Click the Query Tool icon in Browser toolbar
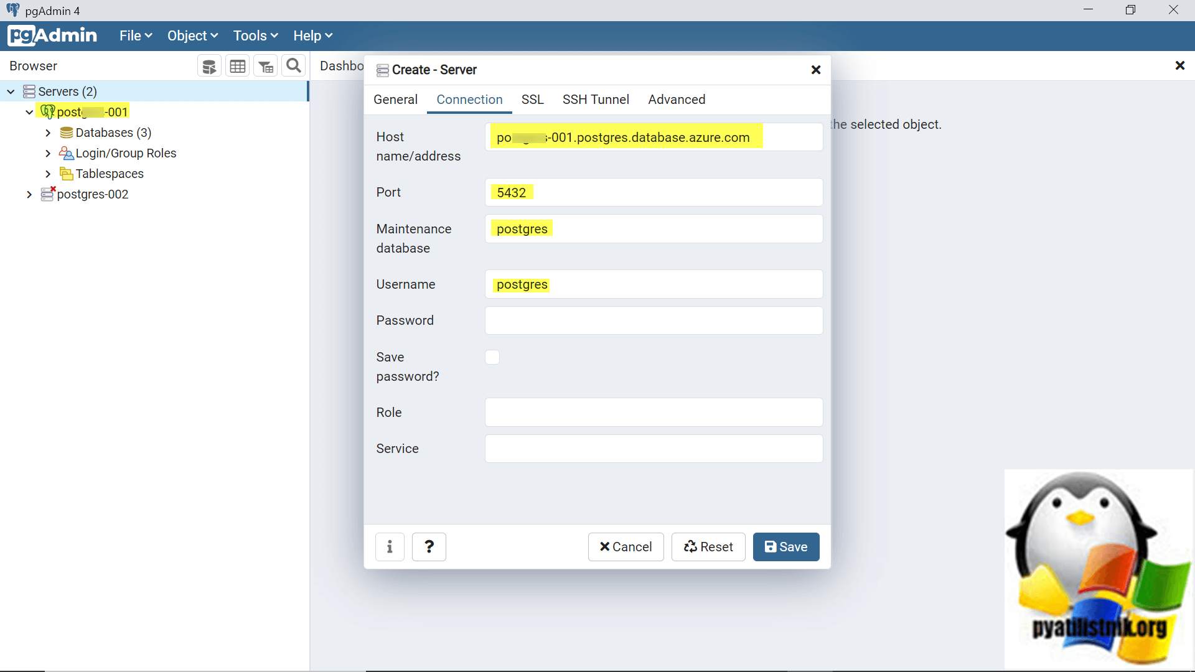 click(x=209, y=66)
